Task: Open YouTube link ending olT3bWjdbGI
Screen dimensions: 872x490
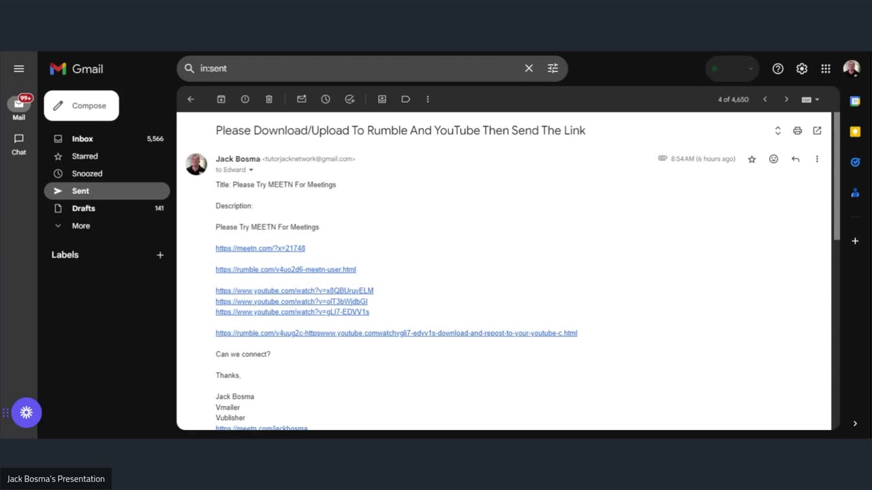Action: coord(292,301)
